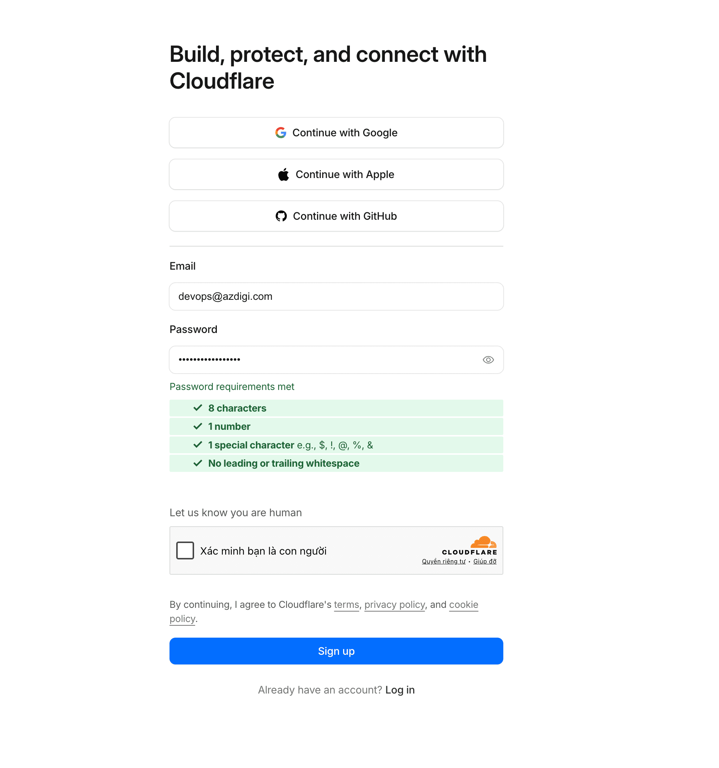Screen dimensions: 719x768
Task: Click the checkmark beside whitespace requirement
Action: [x=197, y=463]
